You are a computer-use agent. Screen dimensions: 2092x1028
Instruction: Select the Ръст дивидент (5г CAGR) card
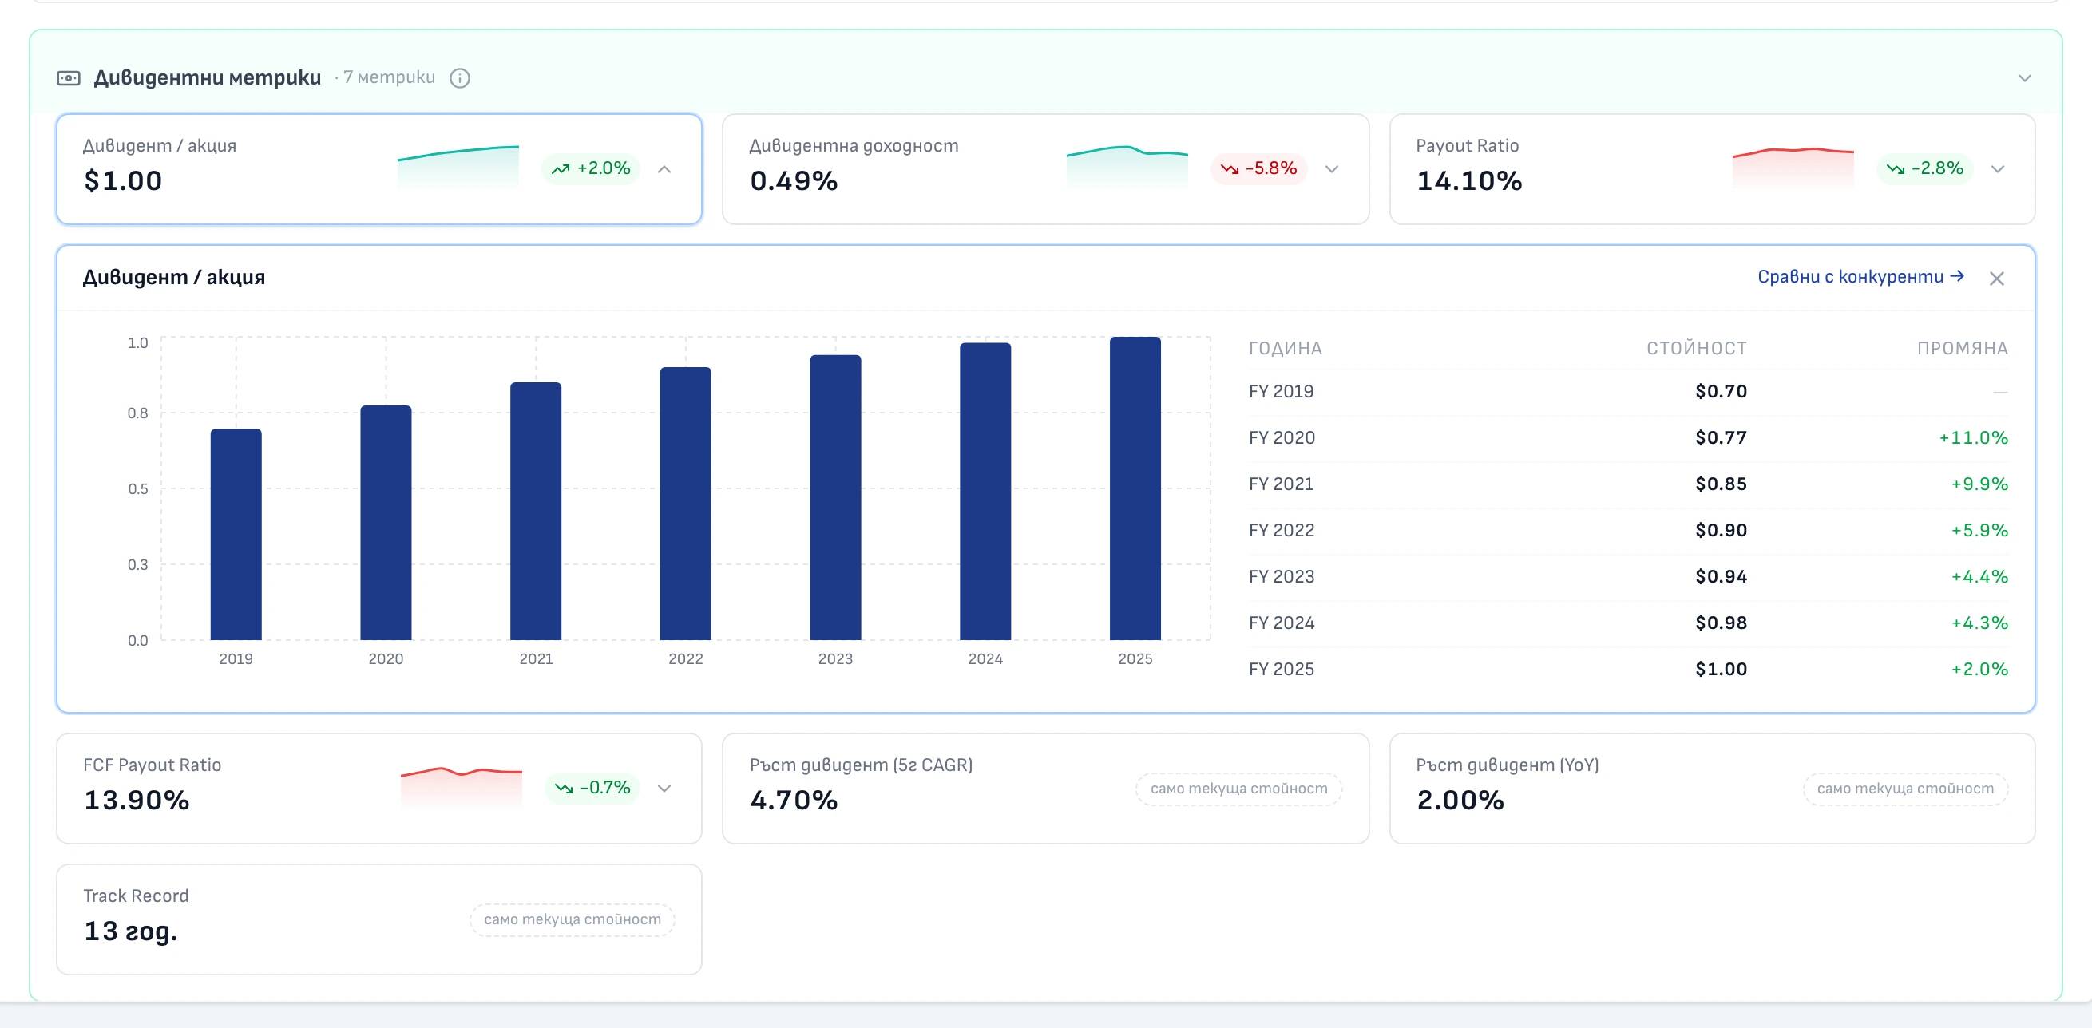(x=1045, y=789)
